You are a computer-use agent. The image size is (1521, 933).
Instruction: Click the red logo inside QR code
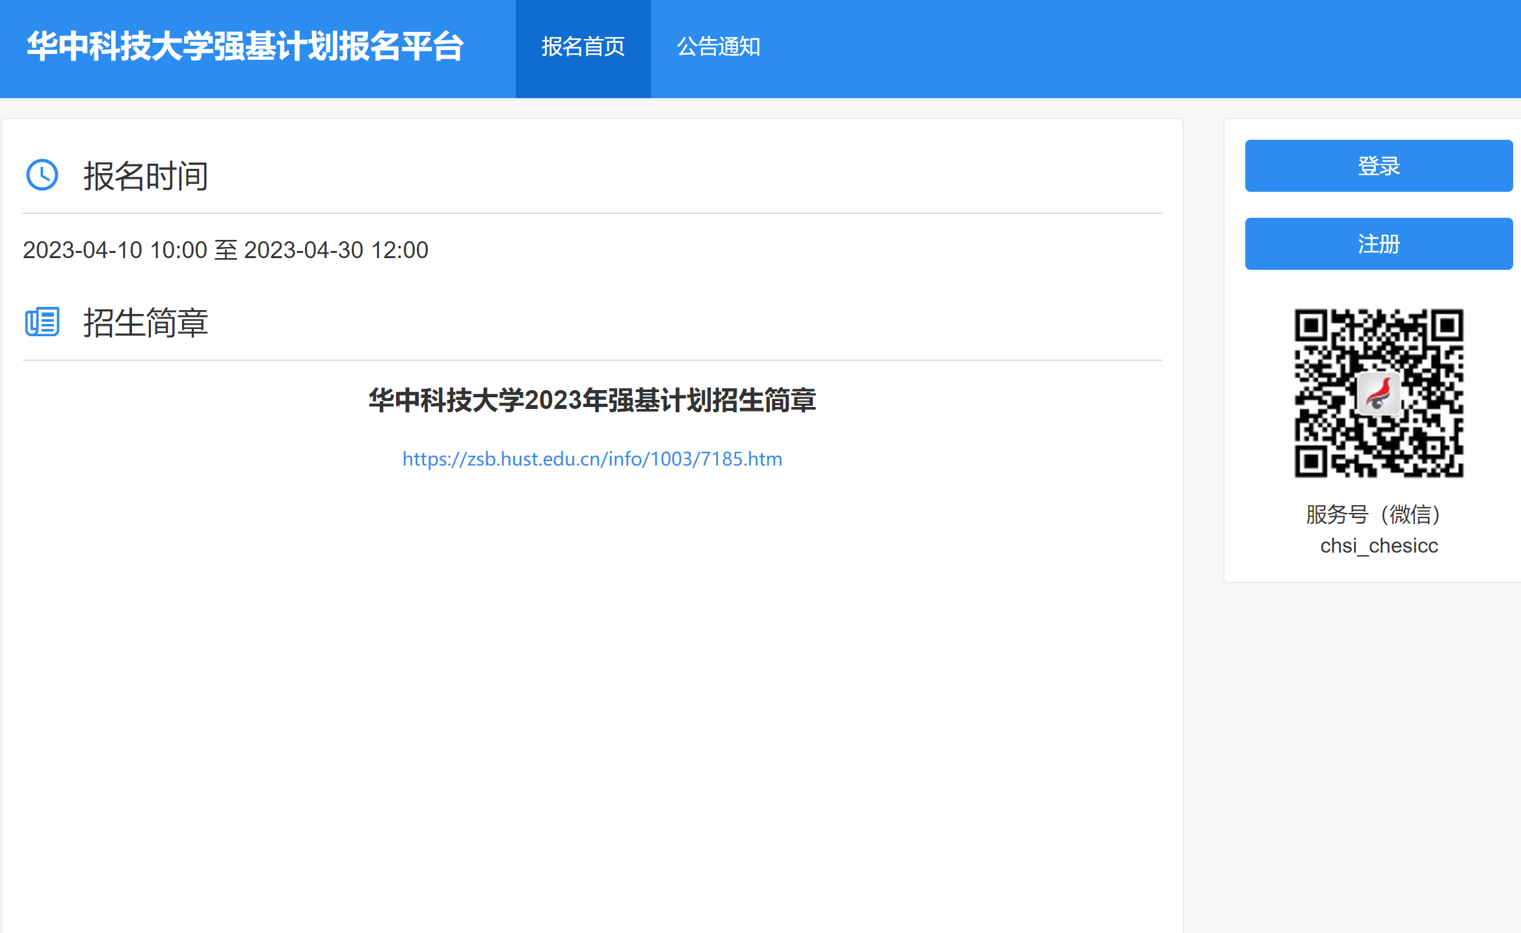point(1379,394)
